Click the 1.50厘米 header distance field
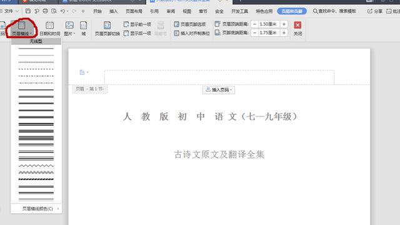The image size is (400, 225). tap(269, 24)
